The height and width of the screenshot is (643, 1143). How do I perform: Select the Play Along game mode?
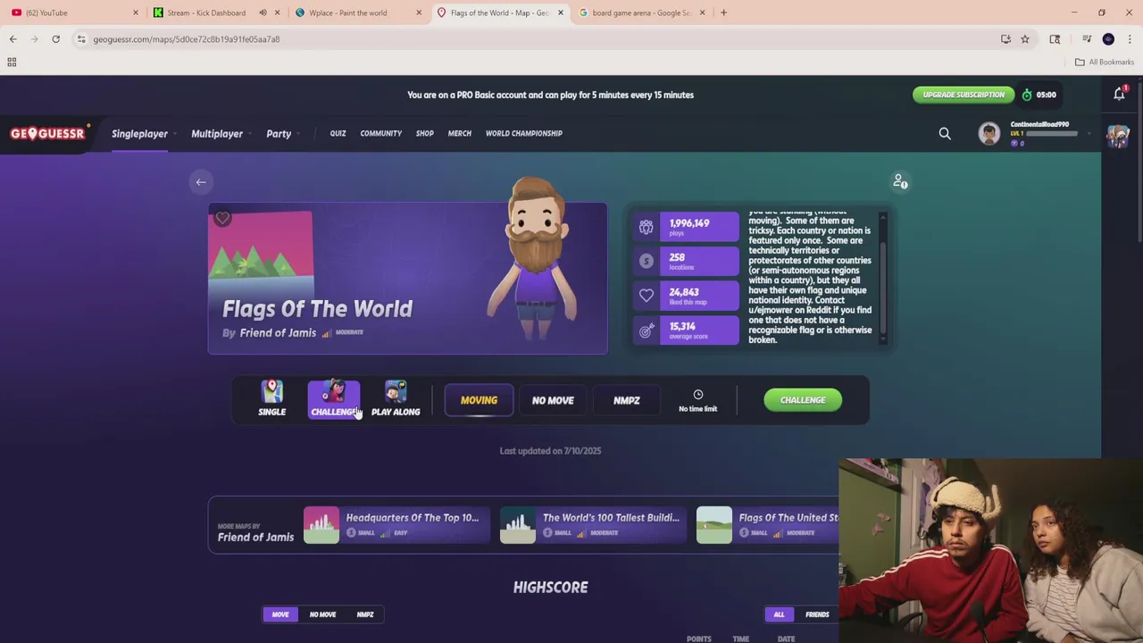point(396,399)
